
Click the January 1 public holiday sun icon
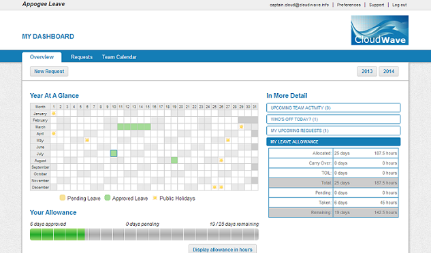click(x=54, y=113)
